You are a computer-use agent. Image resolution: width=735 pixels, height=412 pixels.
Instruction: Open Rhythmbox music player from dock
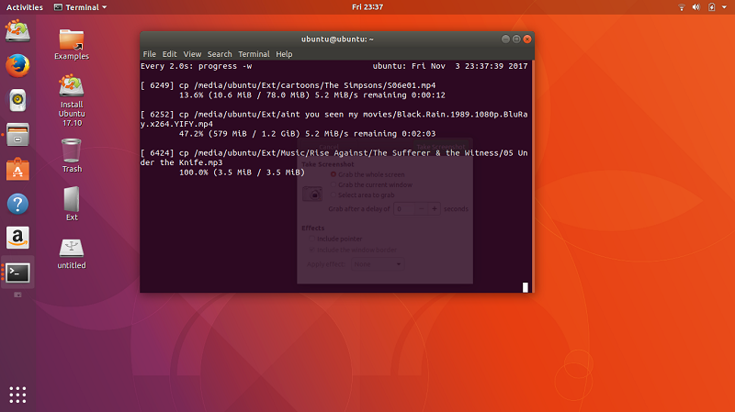17,100
